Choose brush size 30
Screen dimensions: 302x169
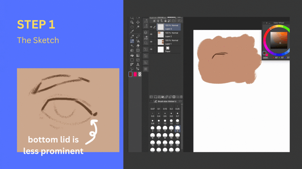tap(177, 143)
